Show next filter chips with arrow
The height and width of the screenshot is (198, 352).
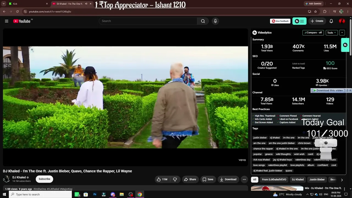[342, 180]
